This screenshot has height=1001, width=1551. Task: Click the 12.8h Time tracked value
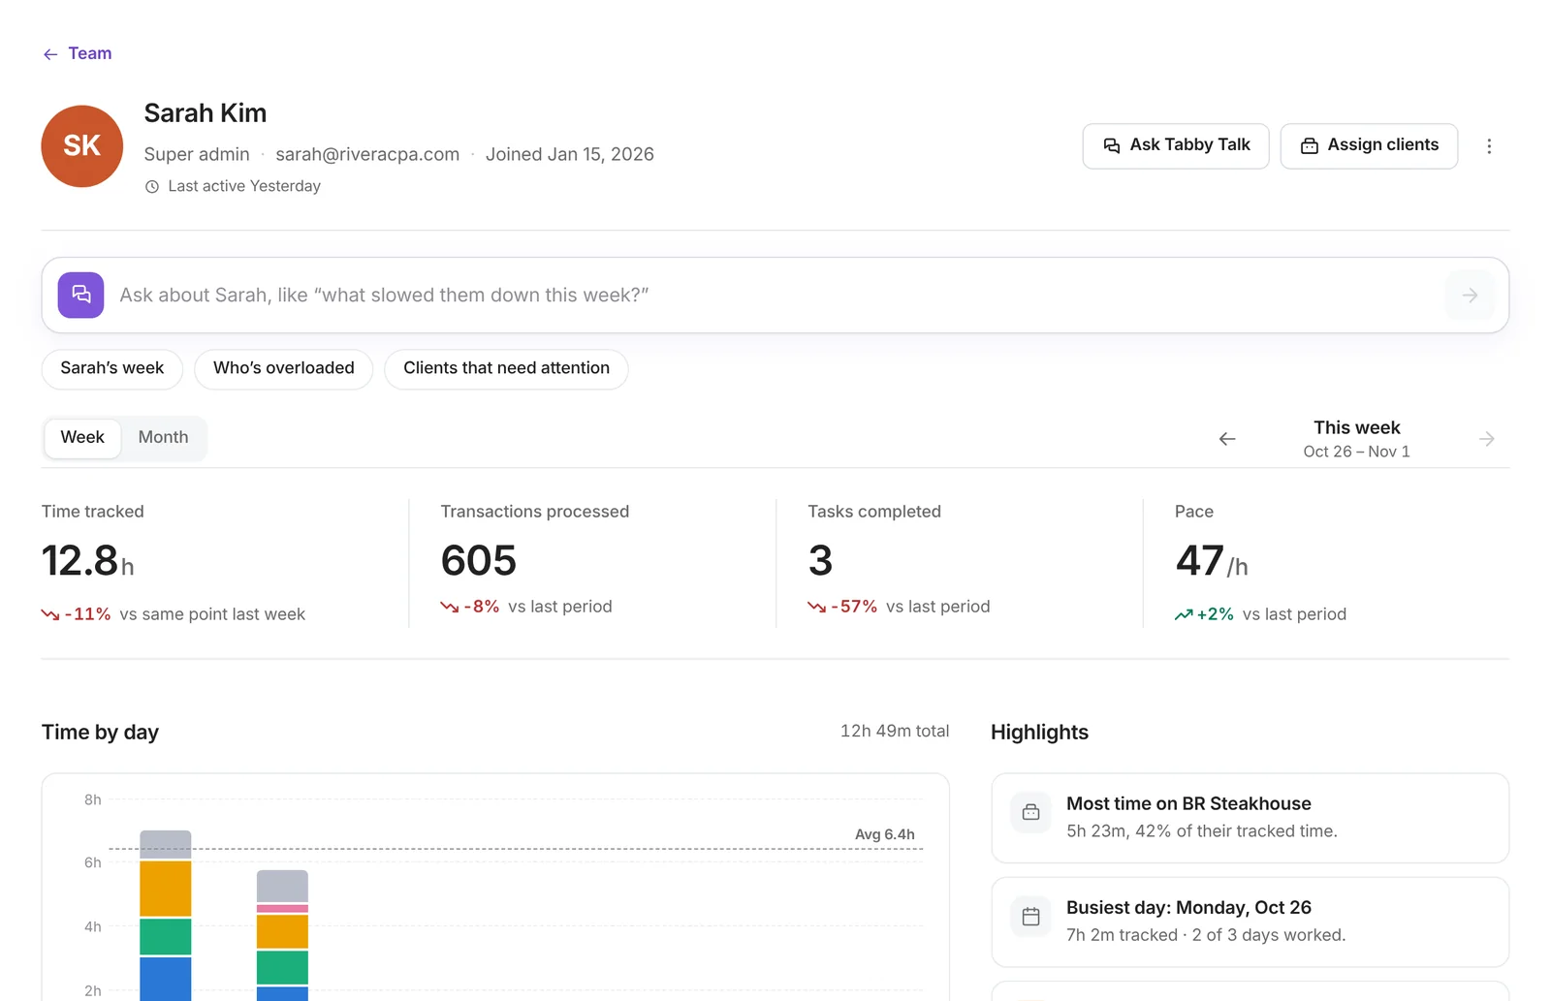pyautogui.click(x=88, y=561)
